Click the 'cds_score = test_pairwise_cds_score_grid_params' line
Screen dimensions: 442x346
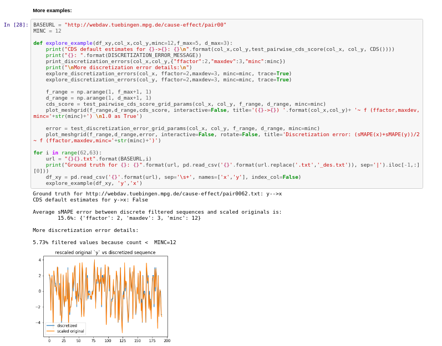click(186, 104)
